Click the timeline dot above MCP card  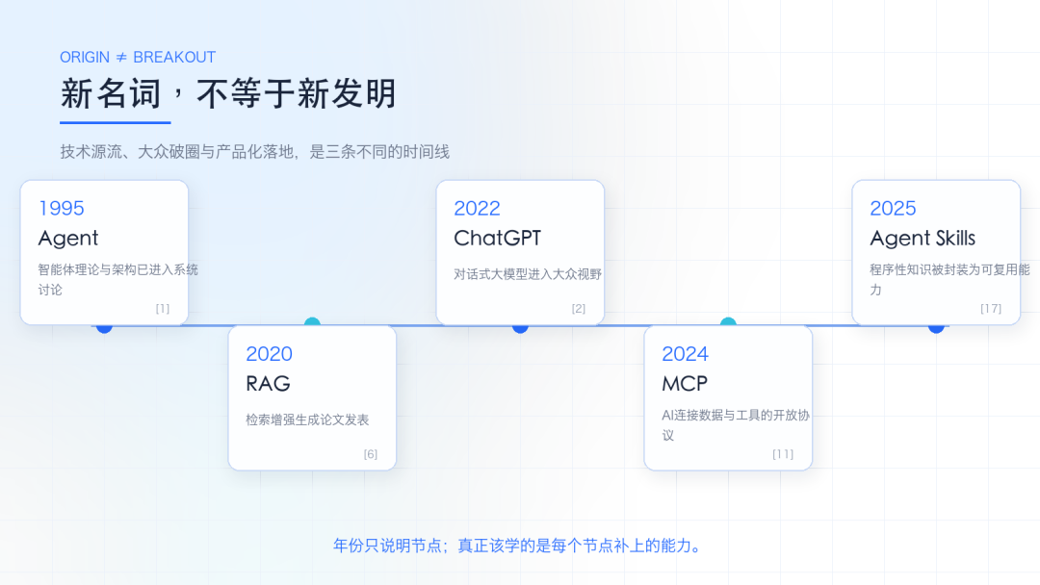(x=728, y=322)
